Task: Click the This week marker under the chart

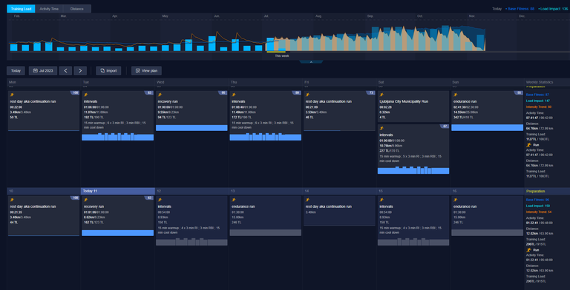Action: (282, 55)
